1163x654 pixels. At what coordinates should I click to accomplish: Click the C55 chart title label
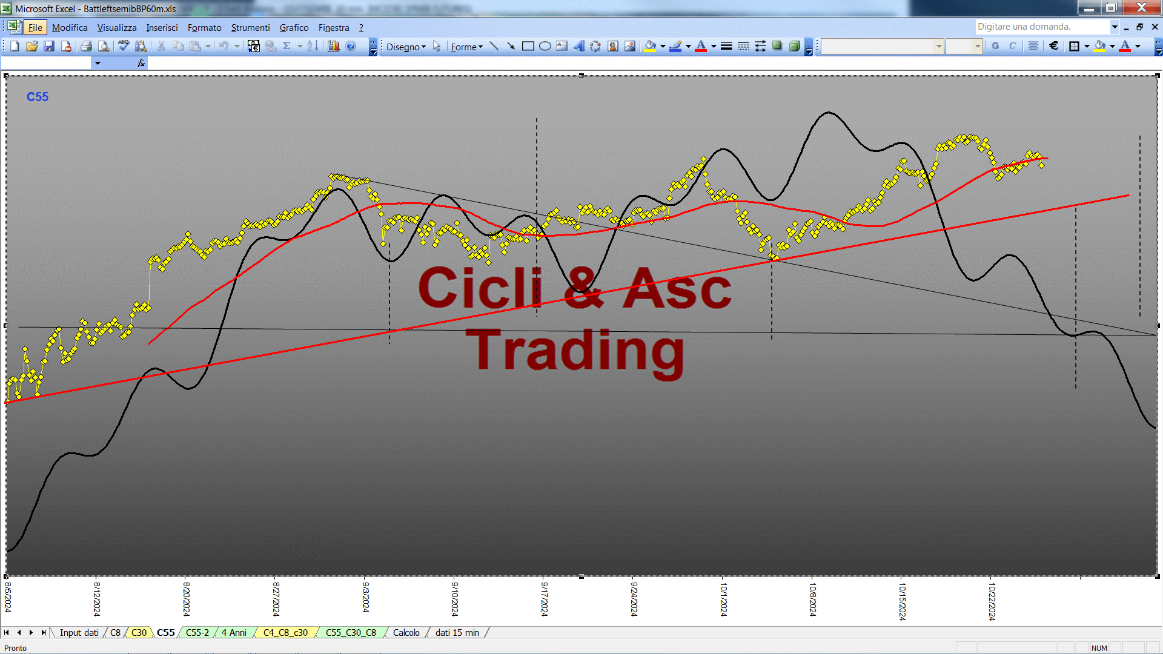click(37, 97)
